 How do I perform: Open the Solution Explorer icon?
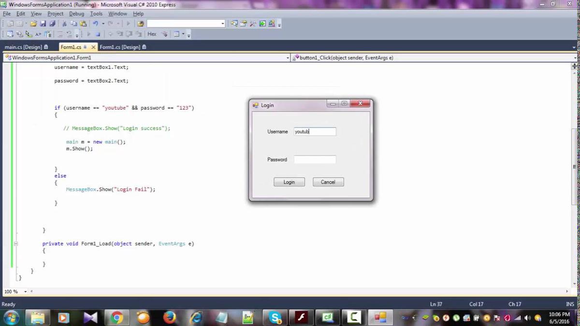pyautogui.click(x=234, y=23)
